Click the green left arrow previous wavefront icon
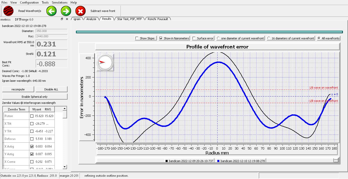Screen dimensions: 348x179 pos(51,11)
